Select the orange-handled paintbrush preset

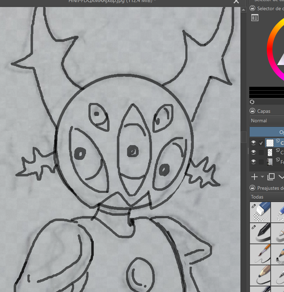[260, 254]
